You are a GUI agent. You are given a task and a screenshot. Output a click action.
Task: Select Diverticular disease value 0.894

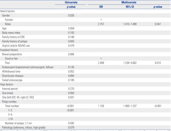coord(71,76)
